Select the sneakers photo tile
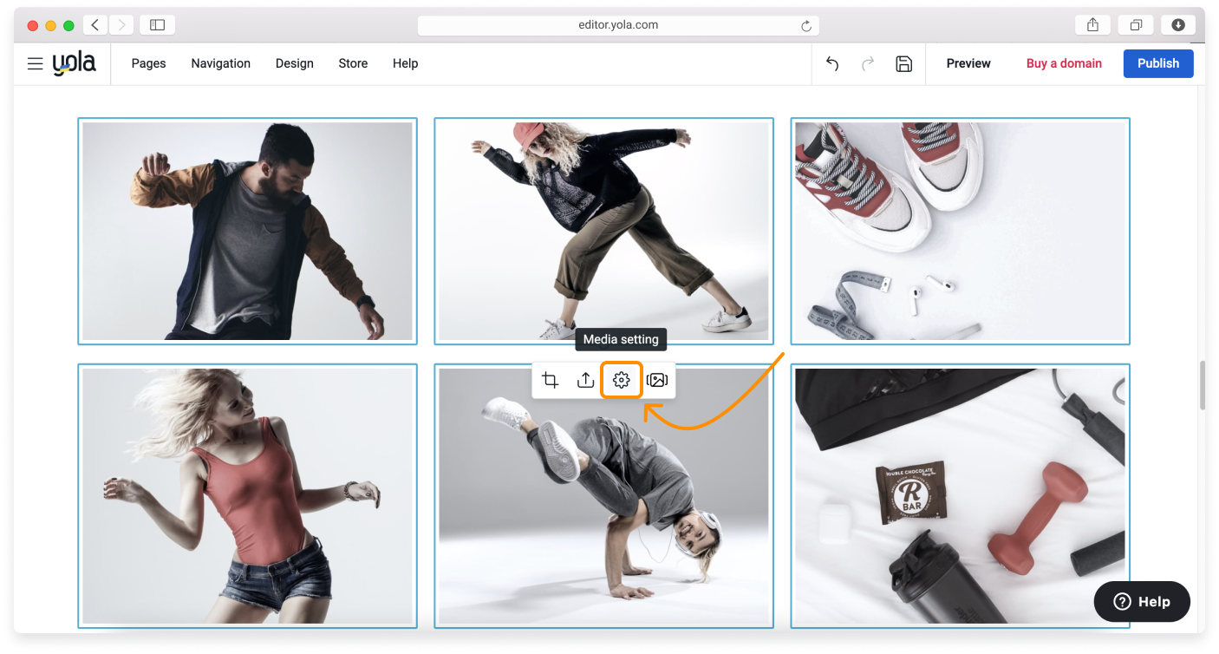 pyautogui.click(x=960, y=232)
